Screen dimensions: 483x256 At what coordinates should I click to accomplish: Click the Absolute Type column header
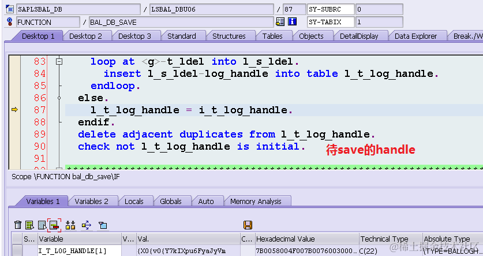pos(453,239)
